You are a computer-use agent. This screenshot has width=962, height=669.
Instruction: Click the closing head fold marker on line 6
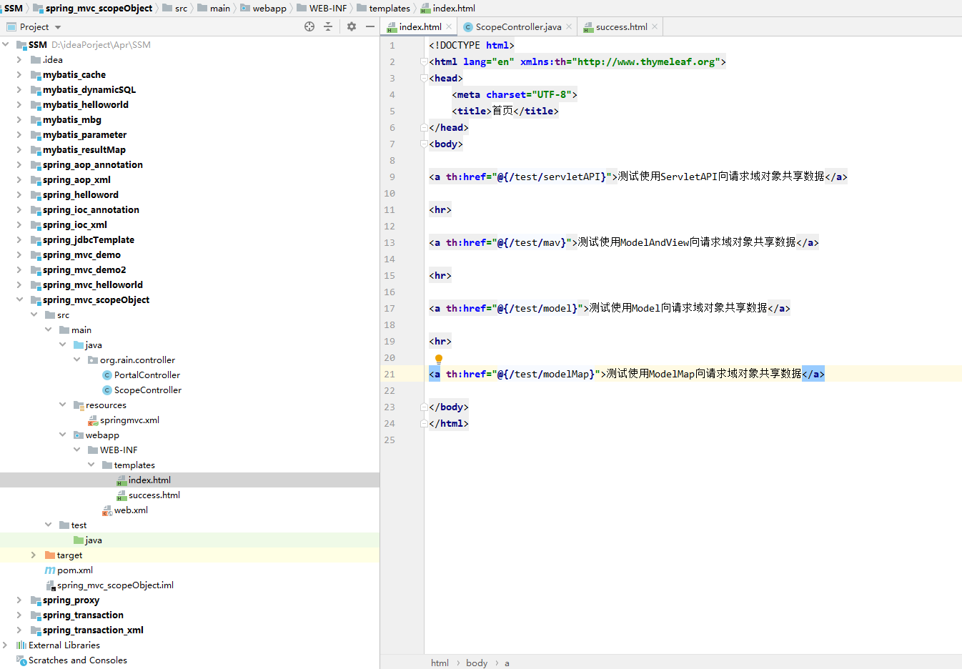pyautogui.click(x=424, y=127)
